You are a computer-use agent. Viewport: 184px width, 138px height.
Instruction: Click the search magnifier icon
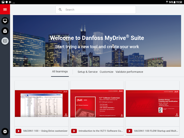(60, 10)
